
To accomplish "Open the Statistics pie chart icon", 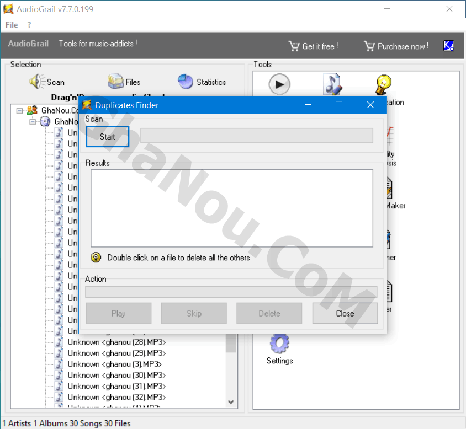I will [x=186, y=82].
